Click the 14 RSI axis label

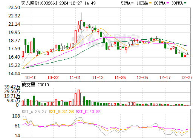click(17, 136)
